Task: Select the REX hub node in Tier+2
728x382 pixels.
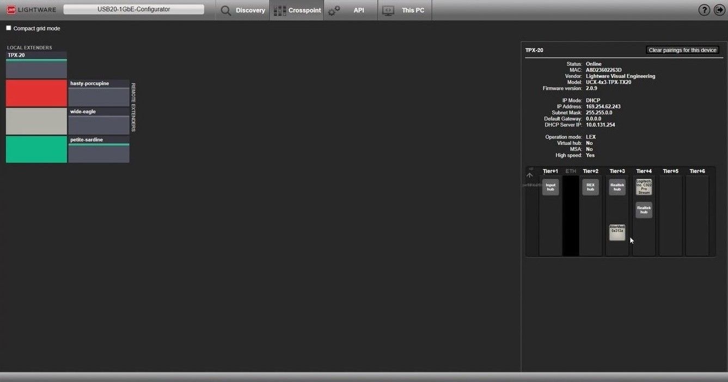Action: (x=590, y=187)
